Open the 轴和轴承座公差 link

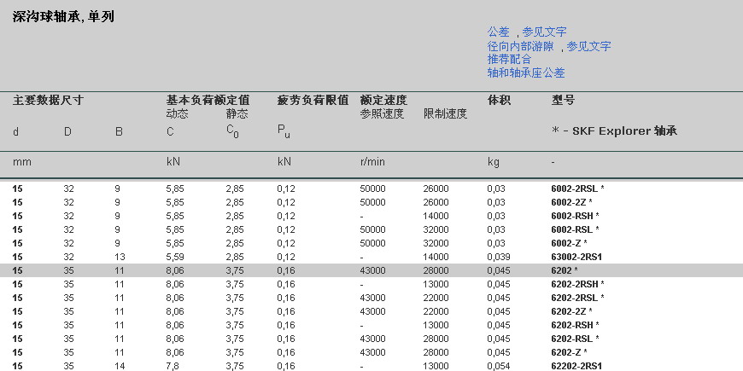click(x=526, y=72)
